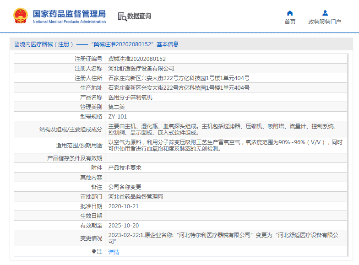Image resolution: width=359 pixels, height=265 pixels.
Task: Click the 政务服务门户 person icon
Action: [325, 13]
